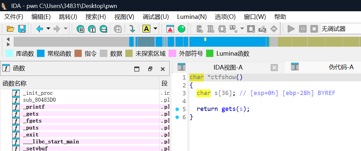
Task: Stop process with the stop button
Action: (314, 29)
